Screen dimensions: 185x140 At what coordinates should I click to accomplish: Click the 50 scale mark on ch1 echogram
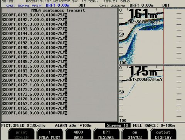(121, 92)
